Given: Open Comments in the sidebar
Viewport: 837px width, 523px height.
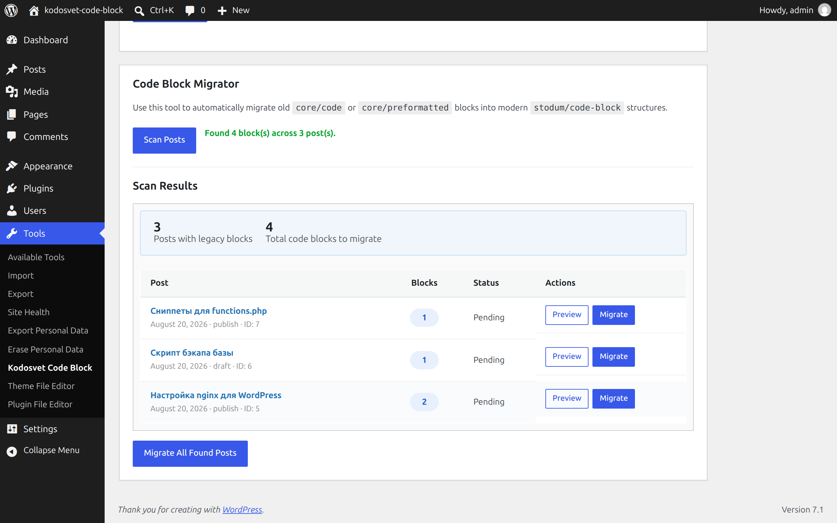Looking at the screenshot, I should tap(52, 137).
